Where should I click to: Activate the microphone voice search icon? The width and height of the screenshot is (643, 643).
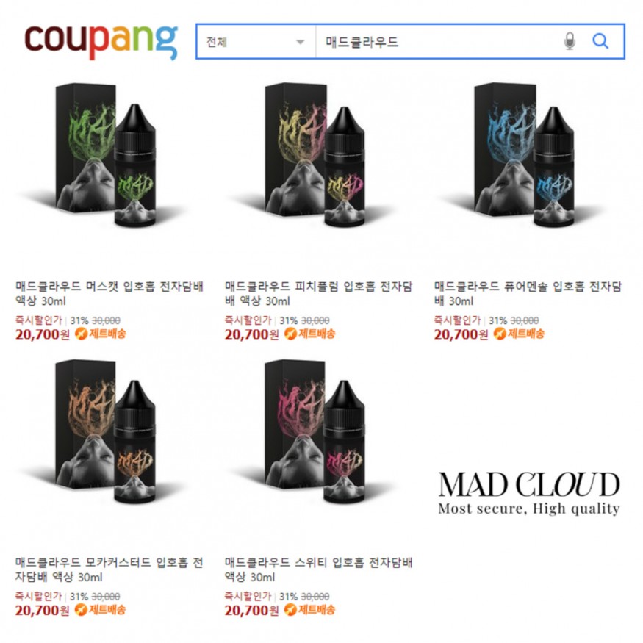click(570, 41)
